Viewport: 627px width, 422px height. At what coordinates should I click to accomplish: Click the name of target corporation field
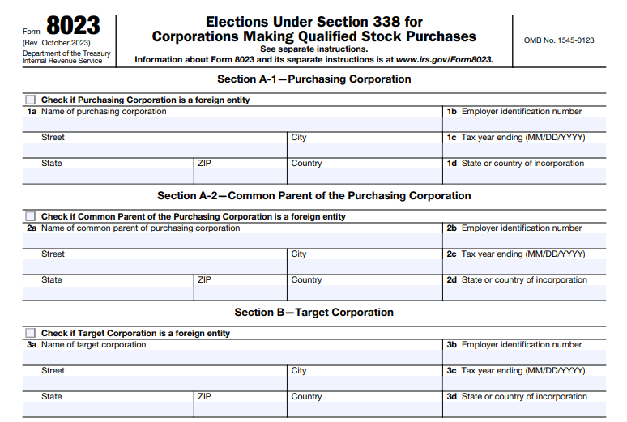pos(233,357)
